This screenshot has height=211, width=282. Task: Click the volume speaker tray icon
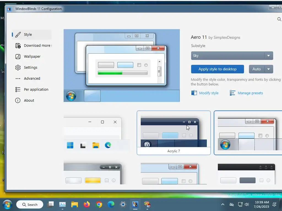[247, 204]
